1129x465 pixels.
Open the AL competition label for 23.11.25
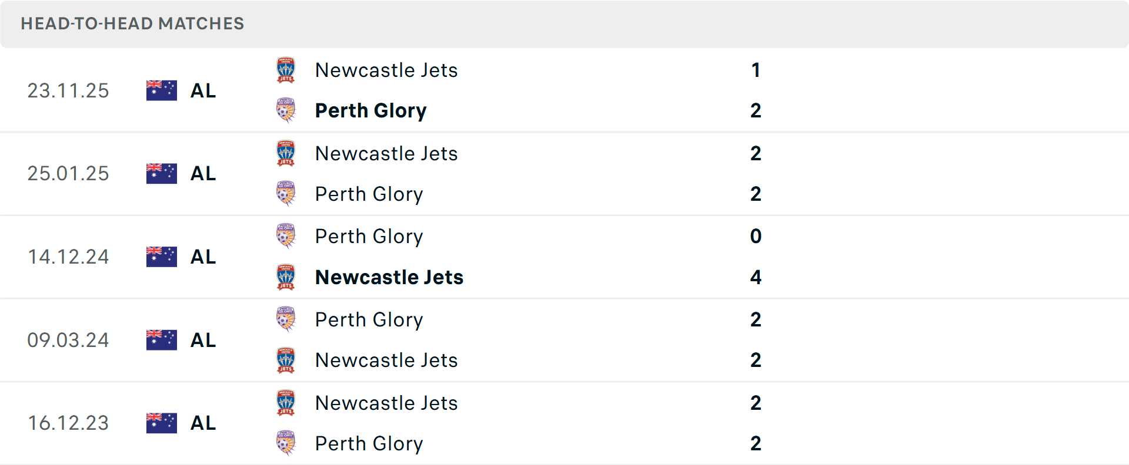click(x=203, y=91)
